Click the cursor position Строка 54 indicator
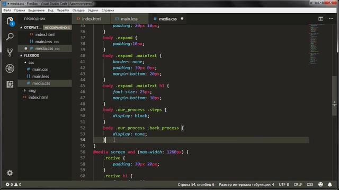Screen dimensions: 339x190 point(196,184)
